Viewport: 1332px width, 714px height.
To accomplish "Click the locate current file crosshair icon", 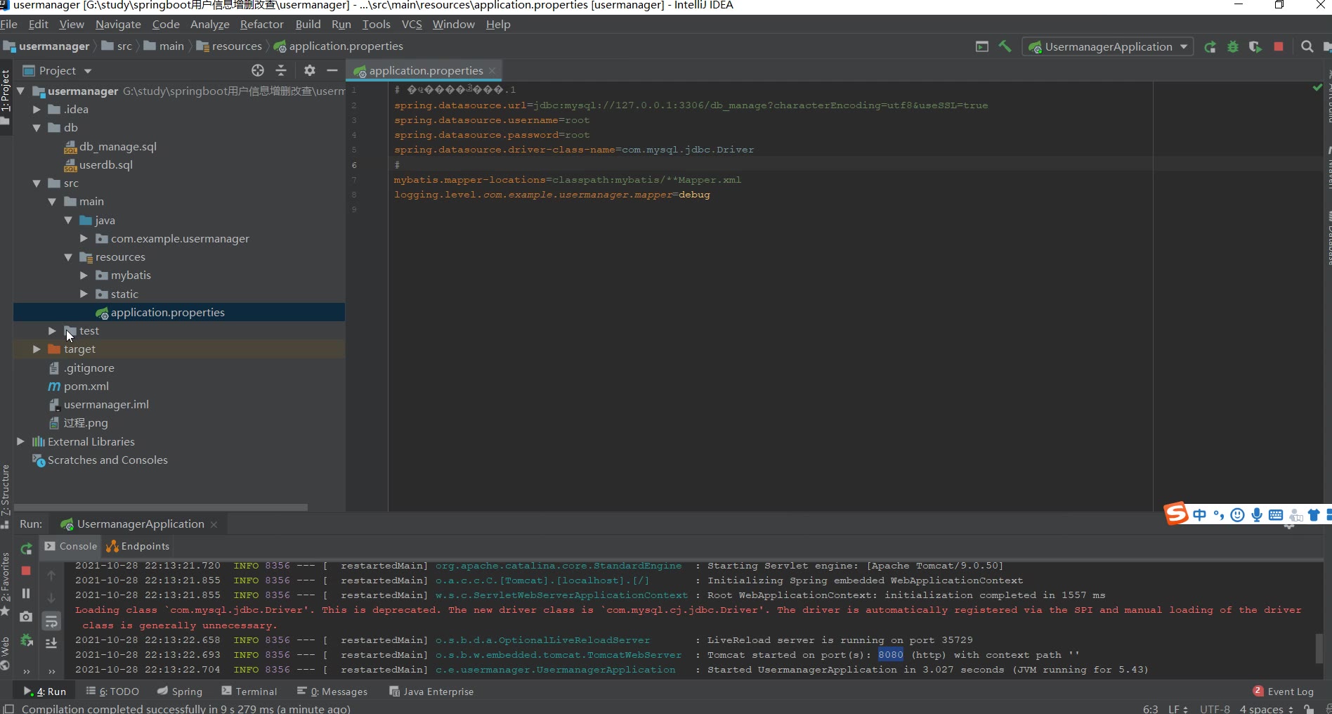I will 258,70.
